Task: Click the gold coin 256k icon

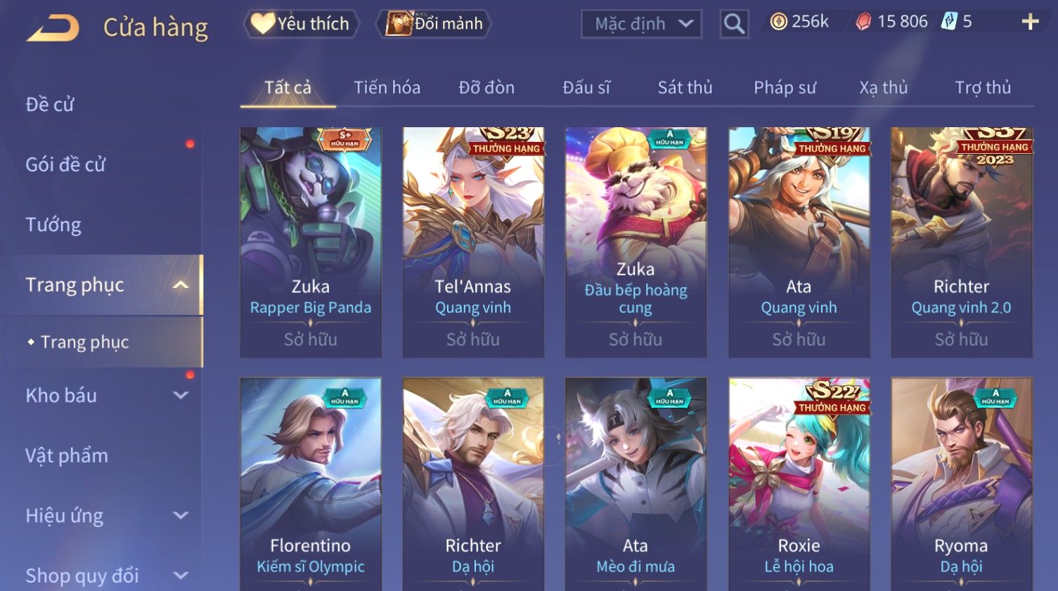Action: click(778, 22)
